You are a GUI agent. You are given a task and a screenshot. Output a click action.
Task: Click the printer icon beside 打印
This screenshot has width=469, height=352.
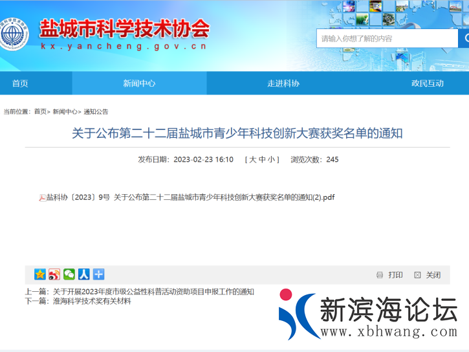380,275
